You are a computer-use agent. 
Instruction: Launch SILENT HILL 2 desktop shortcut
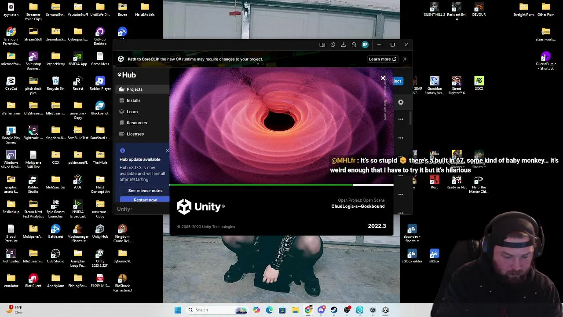(x=434, y=9)
